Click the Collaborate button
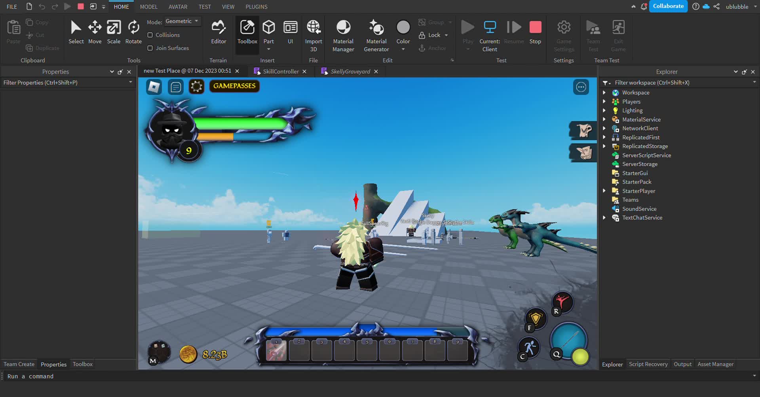Screen dimensions: 760x397 click(x=668, y=6)
